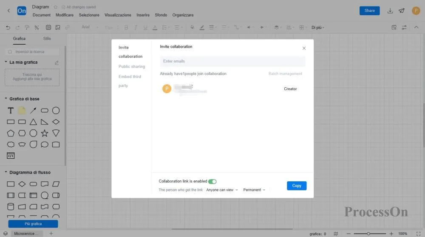Click the Enter emails input field
The image size is (425, 237).
click(232, 61)
